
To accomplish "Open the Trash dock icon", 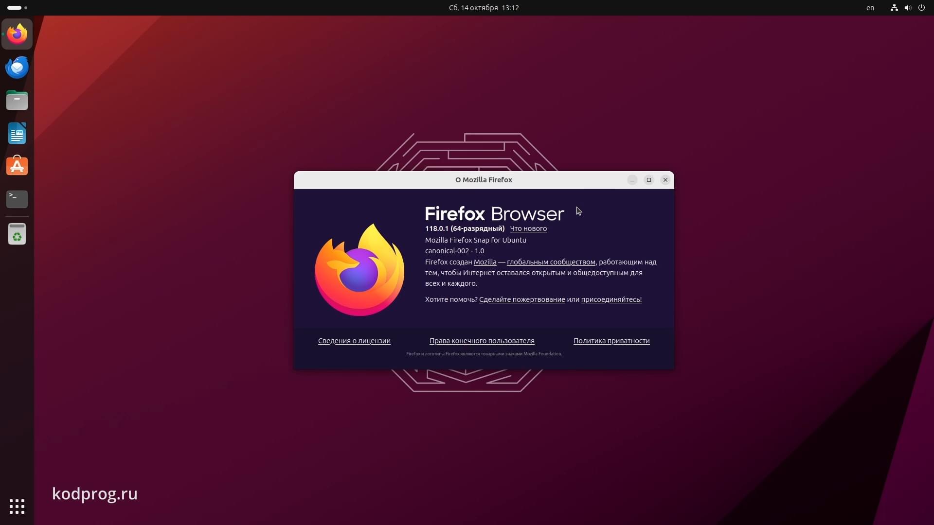I will (17, 234).
